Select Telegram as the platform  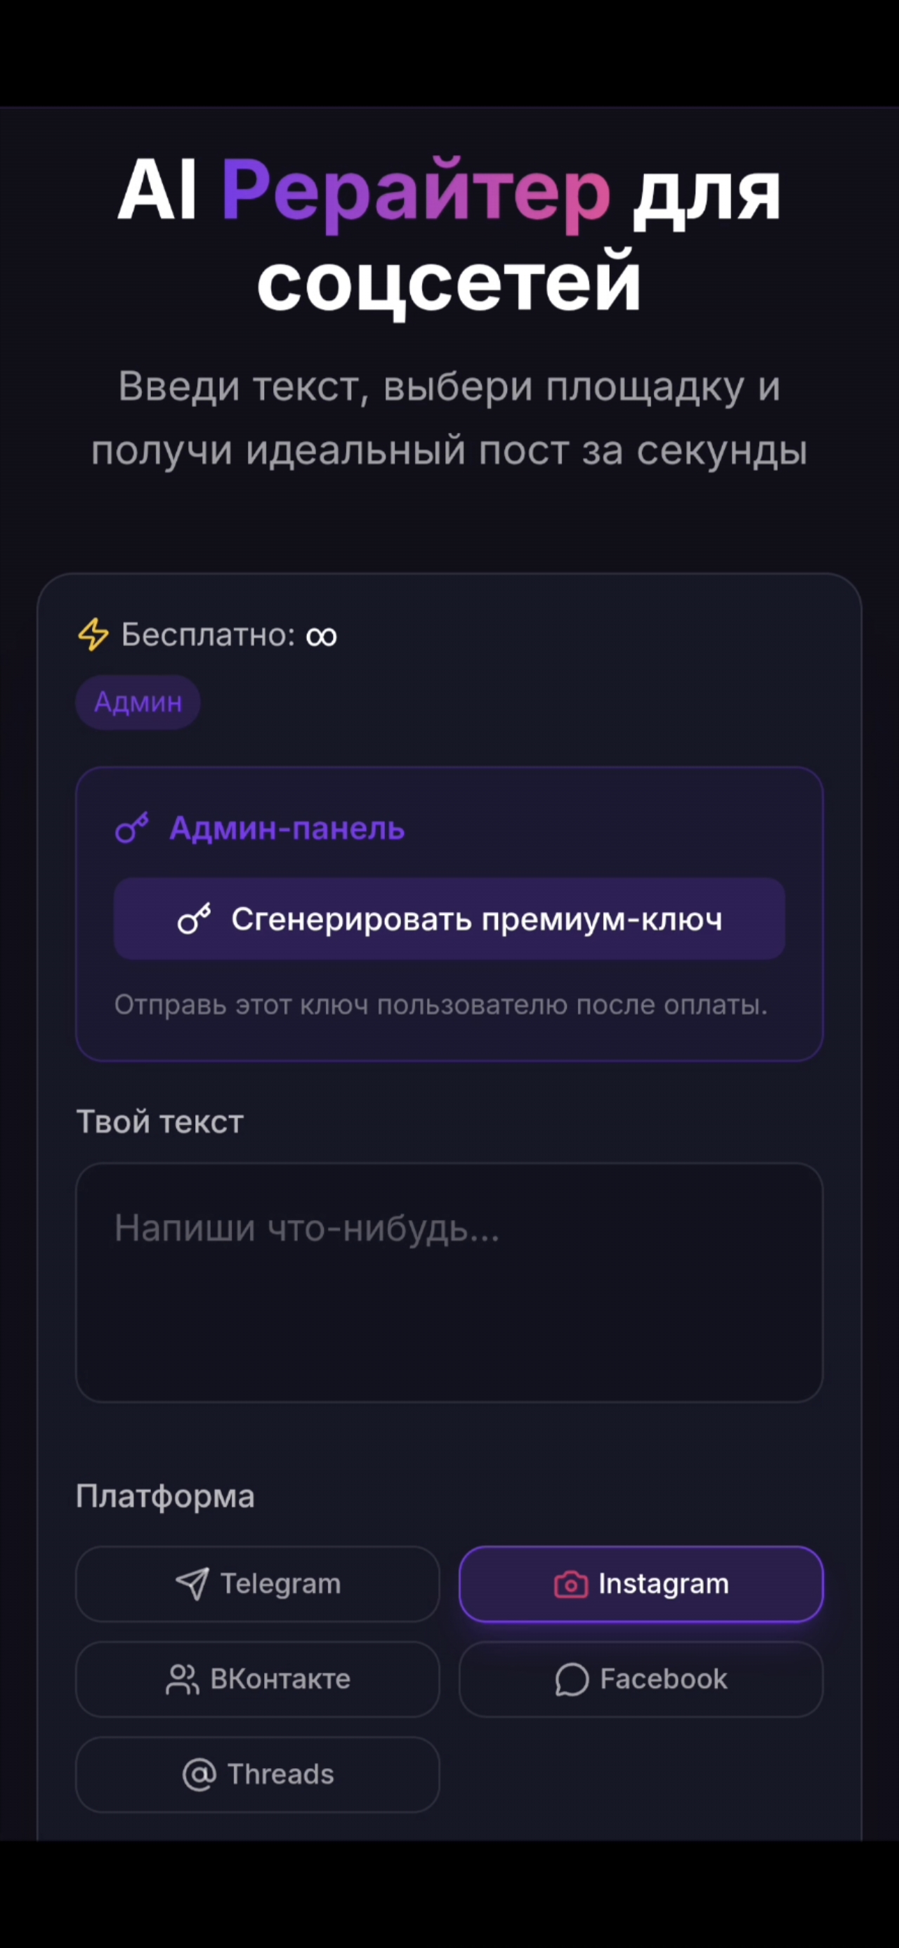[258, 1584]
